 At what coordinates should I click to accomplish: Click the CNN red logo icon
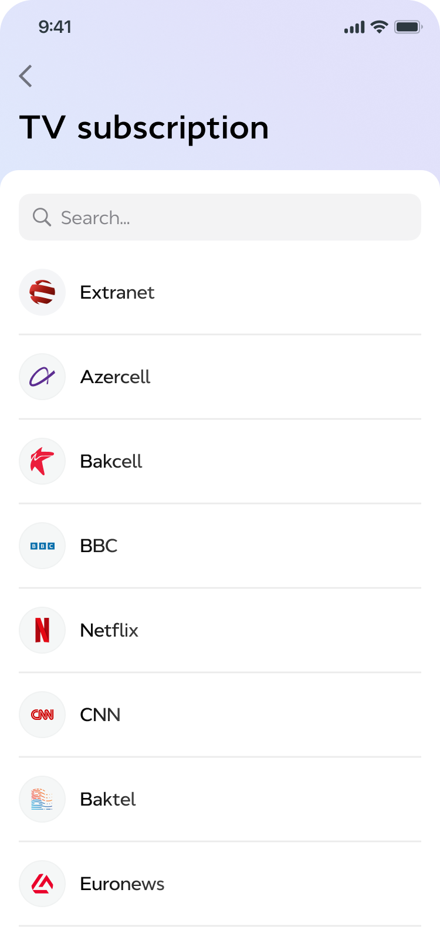tap(42, 715)
